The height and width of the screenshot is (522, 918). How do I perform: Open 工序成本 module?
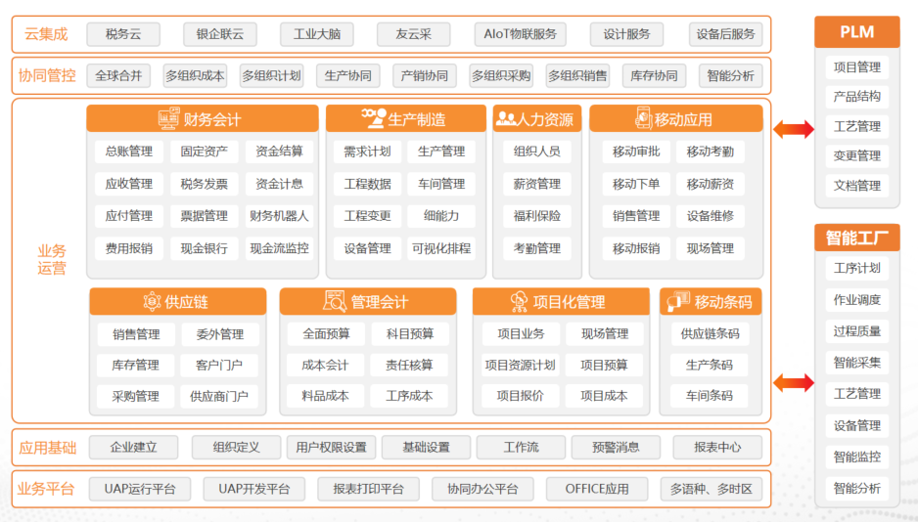click(409, 396)
